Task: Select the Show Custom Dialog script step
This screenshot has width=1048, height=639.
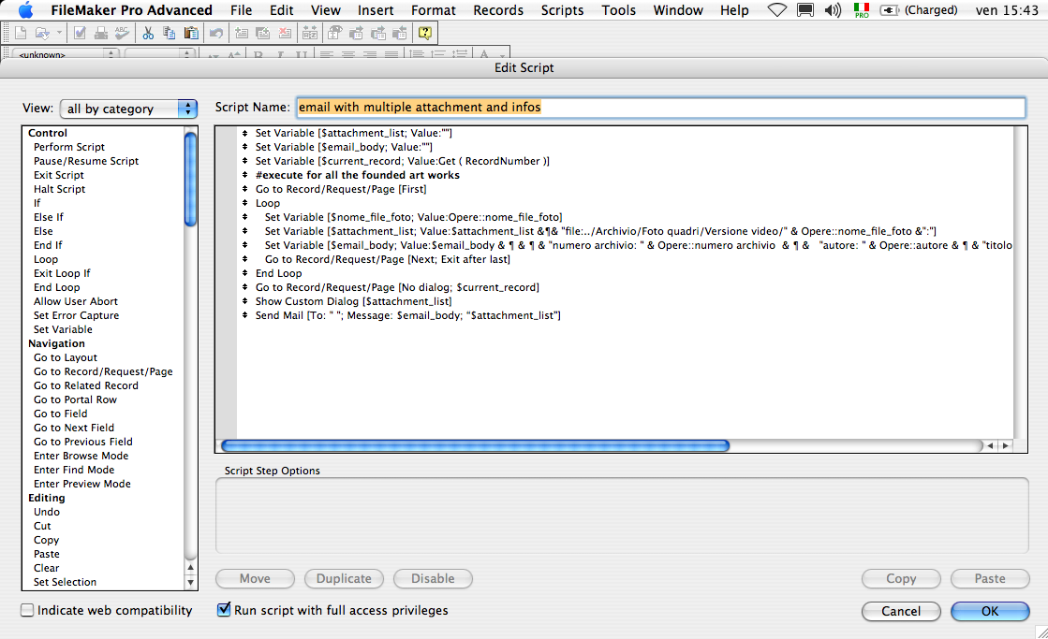Action: click(354, 301)
